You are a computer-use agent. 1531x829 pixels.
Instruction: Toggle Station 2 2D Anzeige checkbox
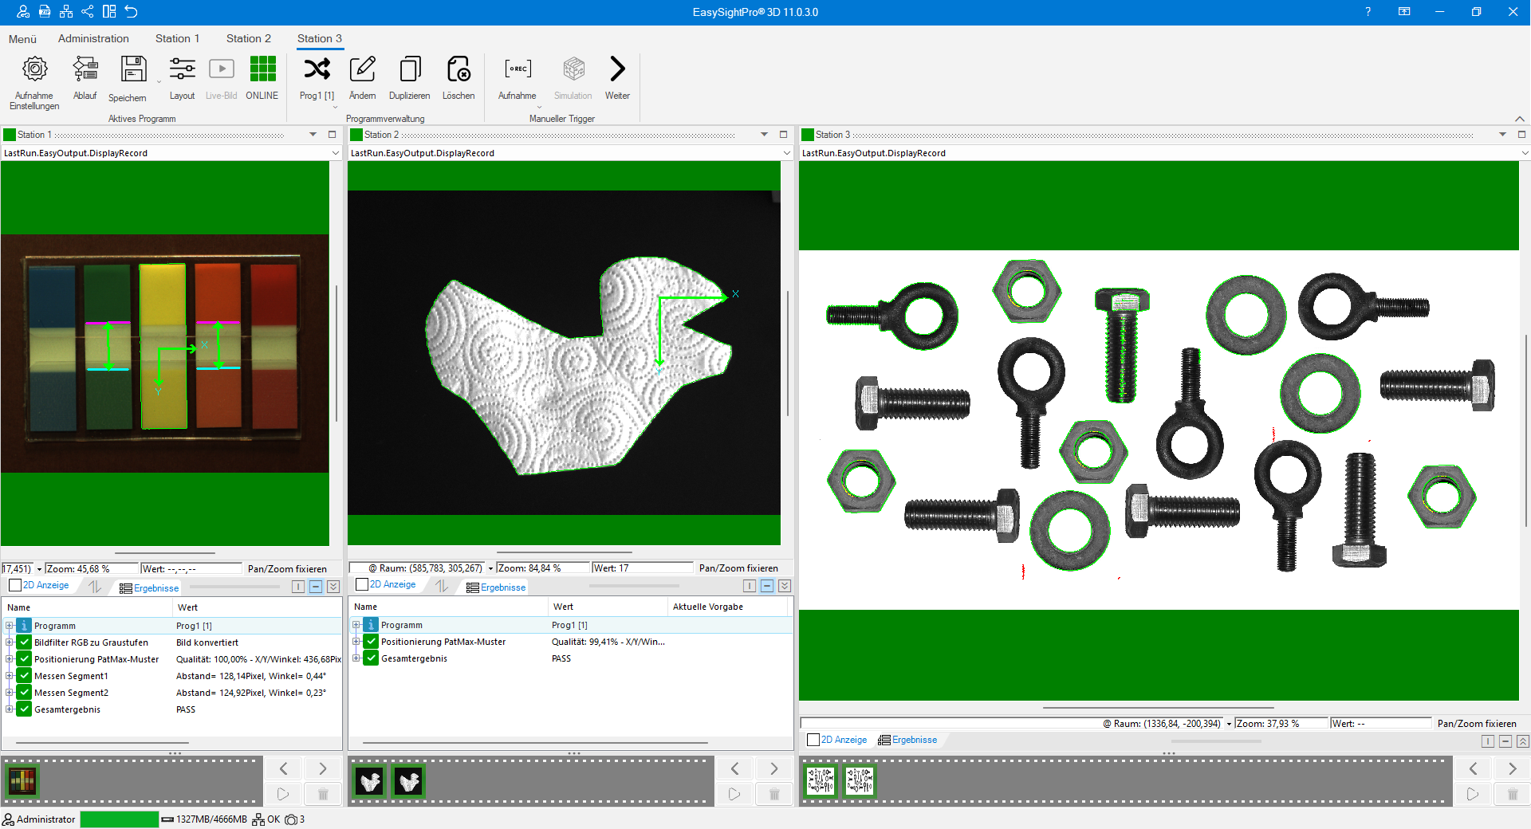point(362,585)
